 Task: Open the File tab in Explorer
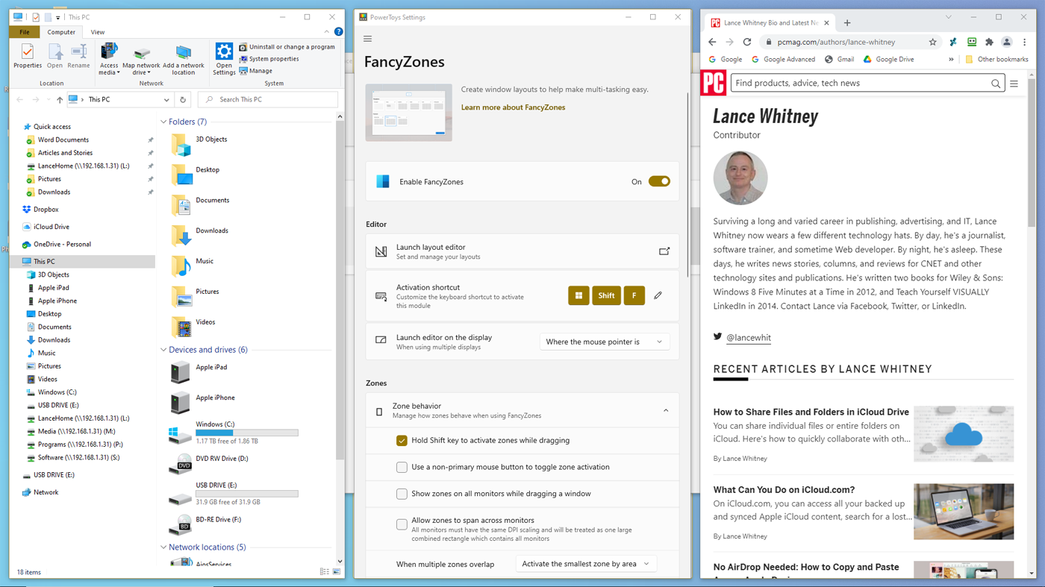(x=25, y=32)
